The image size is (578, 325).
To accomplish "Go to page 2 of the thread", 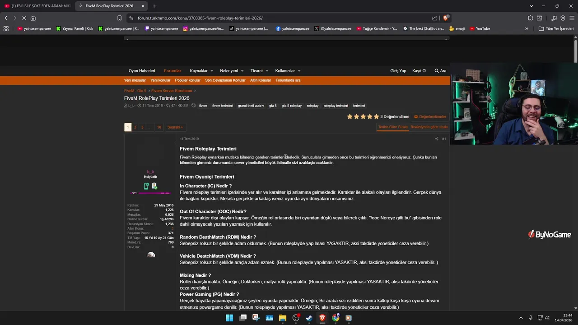I will [x=135, y=127].
